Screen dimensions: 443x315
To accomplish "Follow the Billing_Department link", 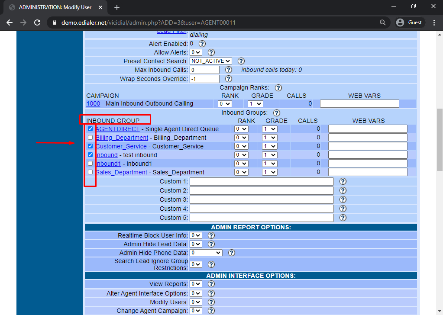I will (x=122, y=138).
